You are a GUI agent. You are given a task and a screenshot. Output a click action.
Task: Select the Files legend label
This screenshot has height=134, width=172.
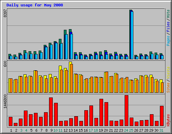pyautogui.click(x=168, y=27)
